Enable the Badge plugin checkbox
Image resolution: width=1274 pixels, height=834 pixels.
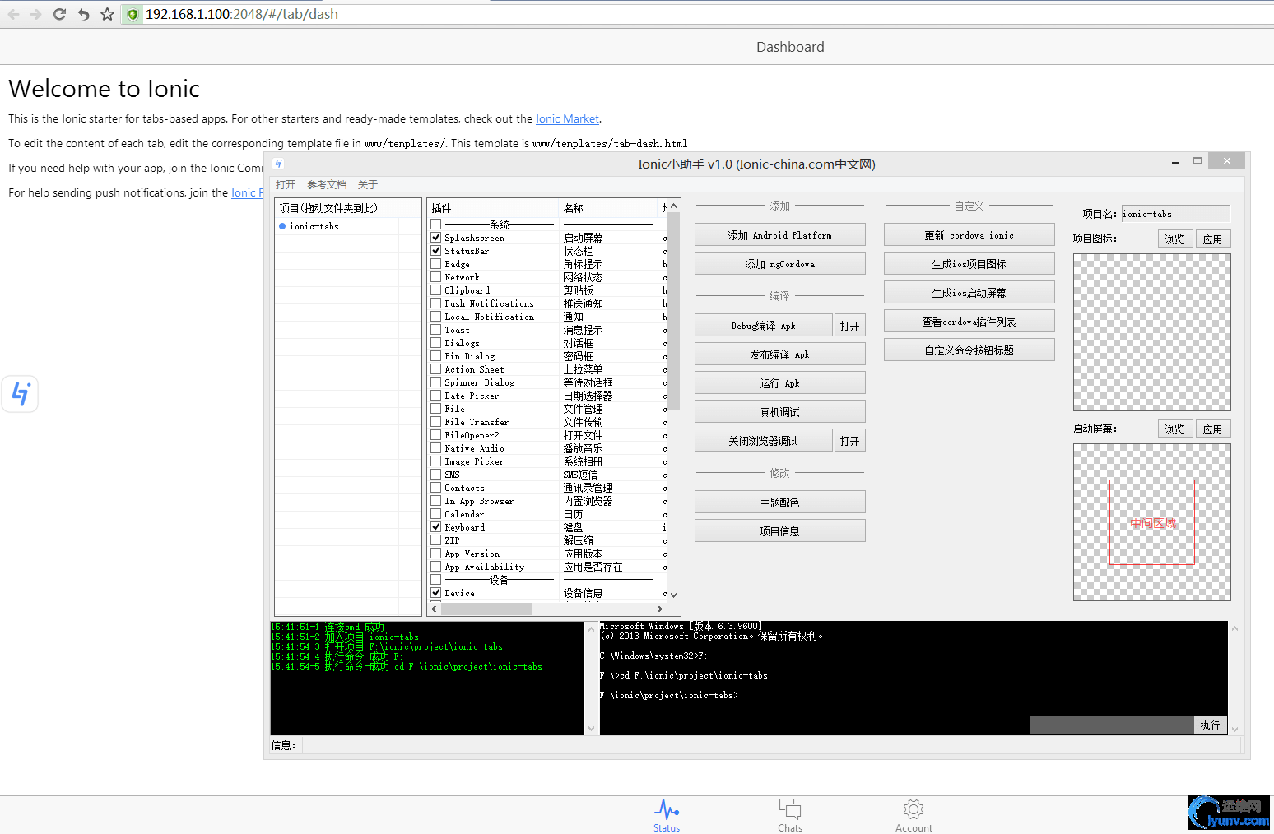[436, 264]
